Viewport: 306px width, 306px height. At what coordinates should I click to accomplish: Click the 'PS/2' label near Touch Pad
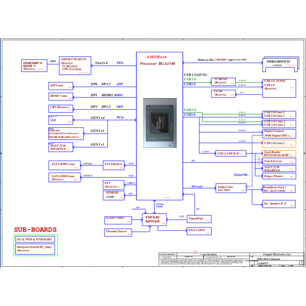[x=182, y=216]
